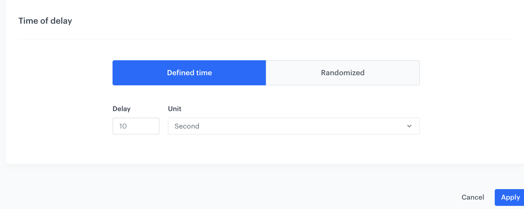
Task: Activate the Apply action
Action: pos(510,197)
